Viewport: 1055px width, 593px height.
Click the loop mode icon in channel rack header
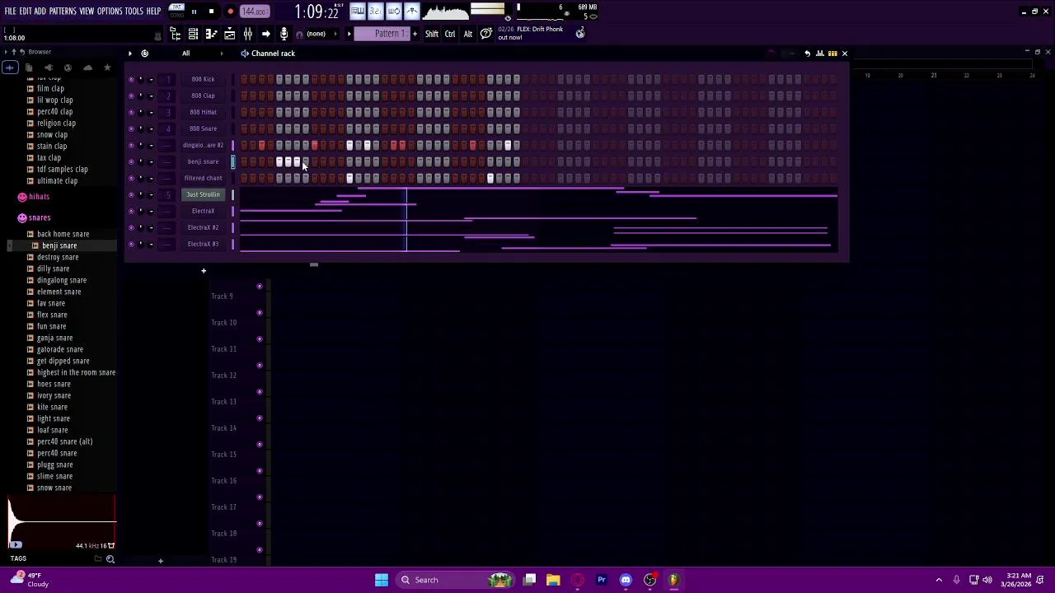(144, 54)
